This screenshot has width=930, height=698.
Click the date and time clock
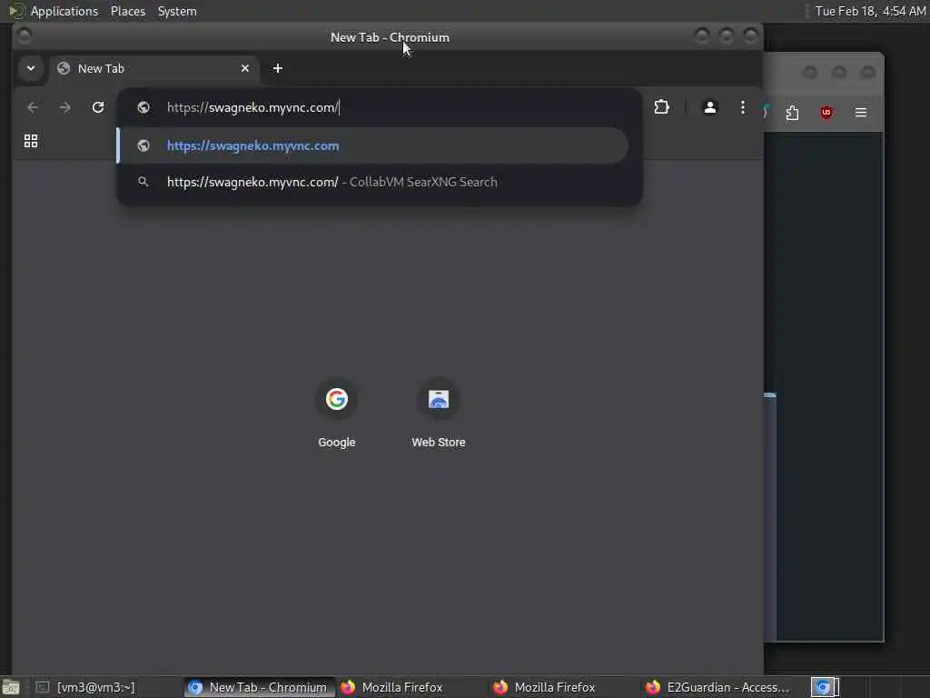[x=870, y=11]
